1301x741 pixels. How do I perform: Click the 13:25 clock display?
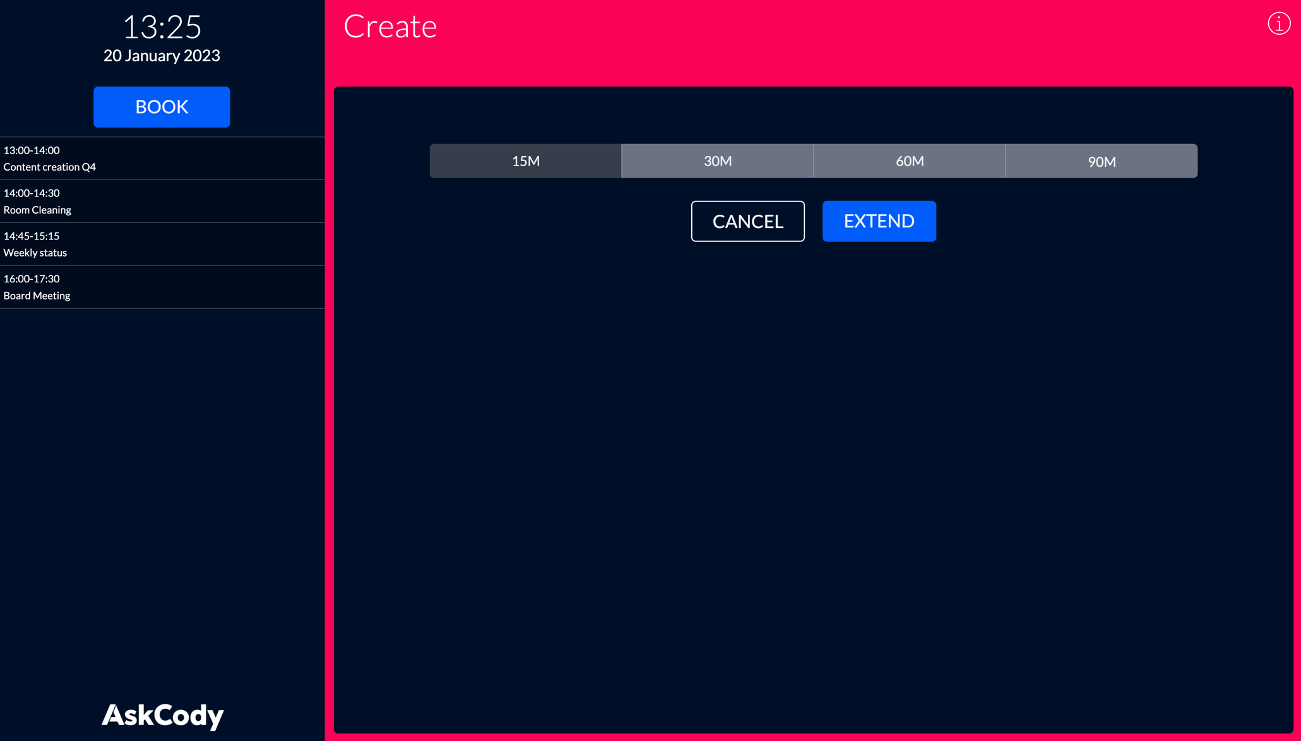click(162, 27)
